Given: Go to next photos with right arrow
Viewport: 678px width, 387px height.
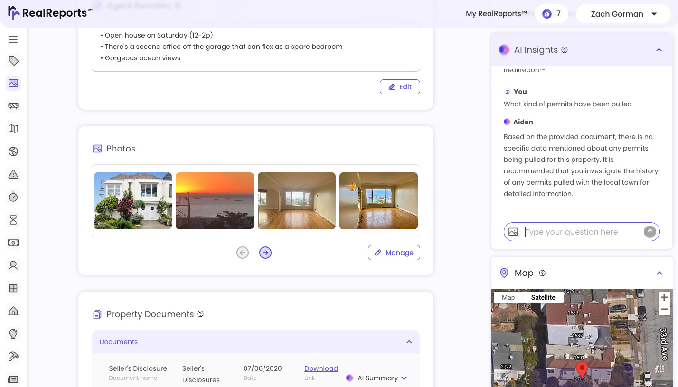Looking at the screenshot, I should (265, 253).
